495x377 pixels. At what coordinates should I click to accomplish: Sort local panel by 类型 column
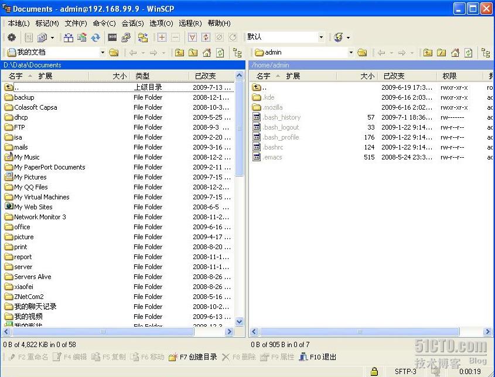coord(159,76)
